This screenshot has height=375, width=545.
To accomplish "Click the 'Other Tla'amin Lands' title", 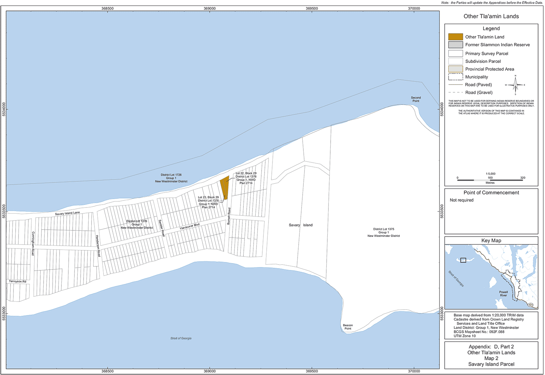I will pyautogui.click(x=491, y=16).
